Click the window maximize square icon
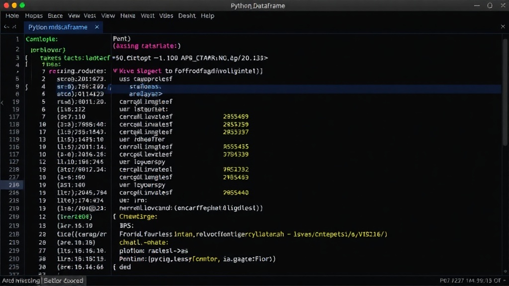This screenshot has height=286, width=509. 490,5
